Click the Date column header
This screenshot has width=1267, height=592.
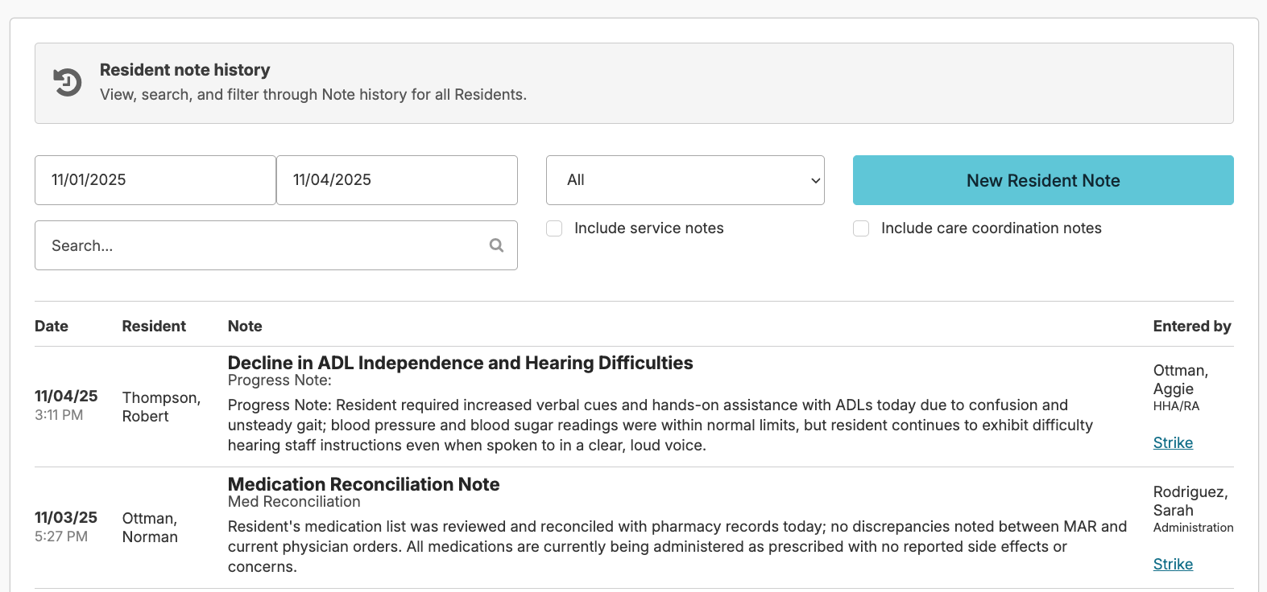click(x=52, y=327)
